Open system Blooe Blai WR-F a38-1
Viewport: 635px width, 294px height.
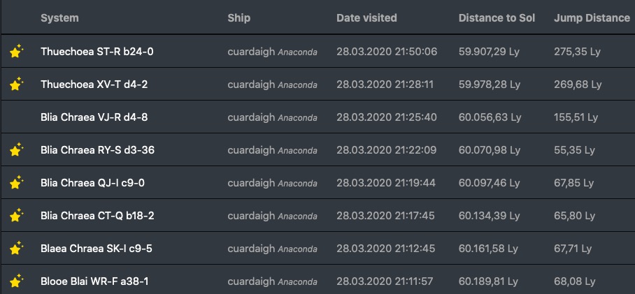coord(94,281)
